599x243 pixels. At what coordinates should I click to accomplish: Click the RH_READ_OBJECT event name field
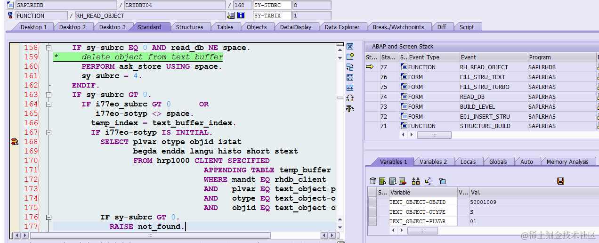[150, 16]
